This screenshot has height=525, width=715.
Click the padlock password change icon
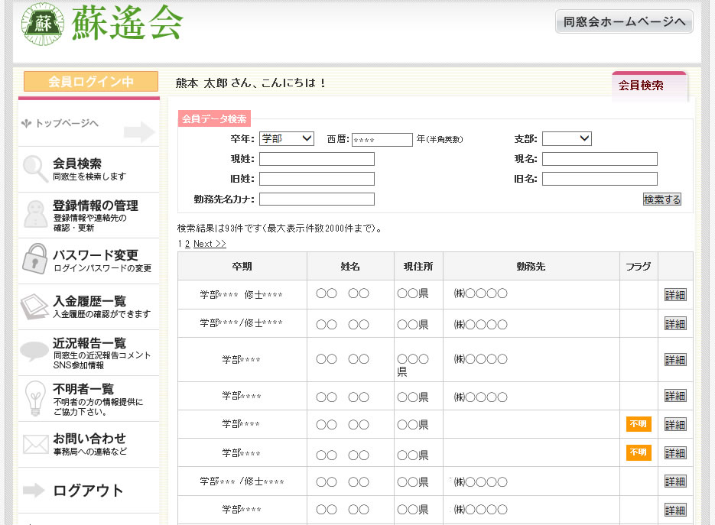[x=35, y=258]
